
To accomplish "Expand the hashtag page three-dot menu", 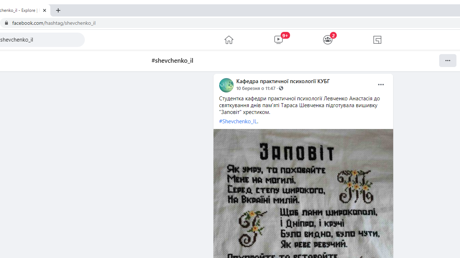I will click(x=447, y=61).
